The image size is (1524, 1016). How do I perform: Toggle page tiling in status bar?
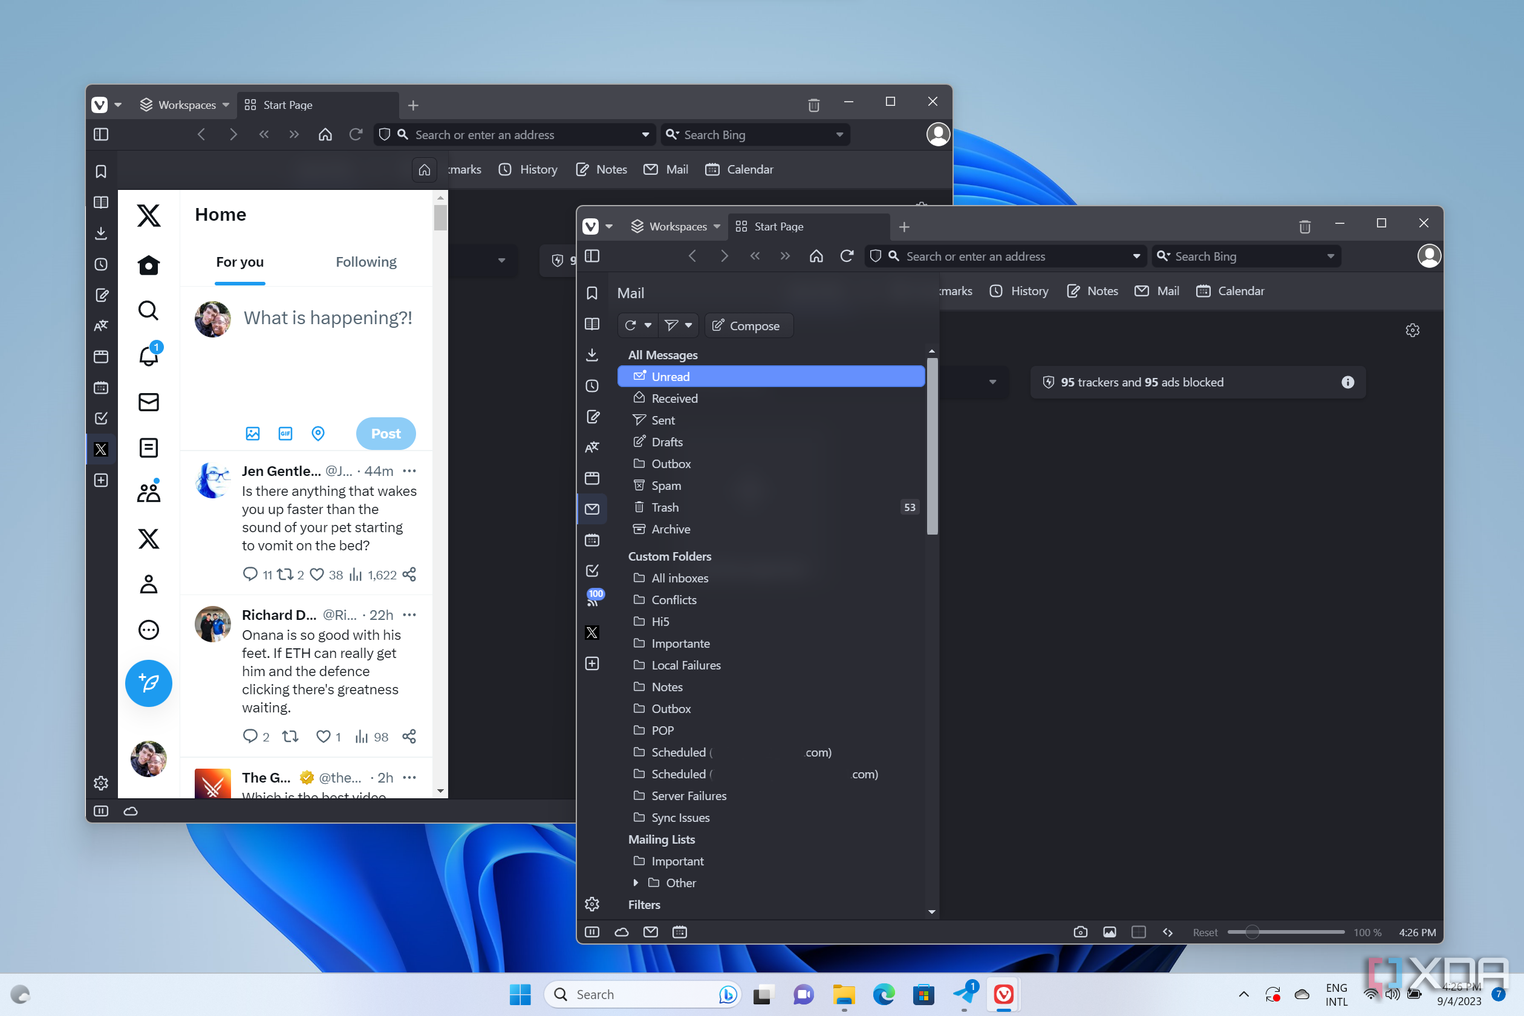[x=1138, y=932]
